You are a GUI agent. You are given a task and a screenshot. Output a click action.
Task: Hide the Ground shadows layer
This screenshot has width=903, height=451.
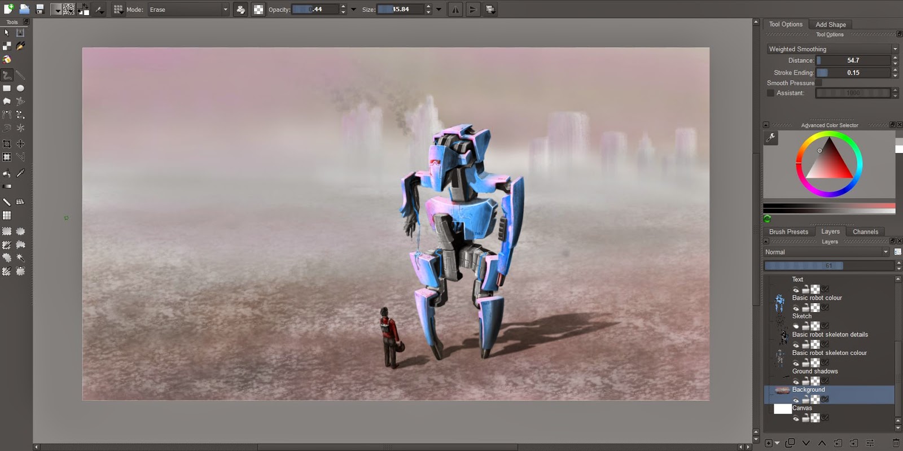(x=796, y=381)
